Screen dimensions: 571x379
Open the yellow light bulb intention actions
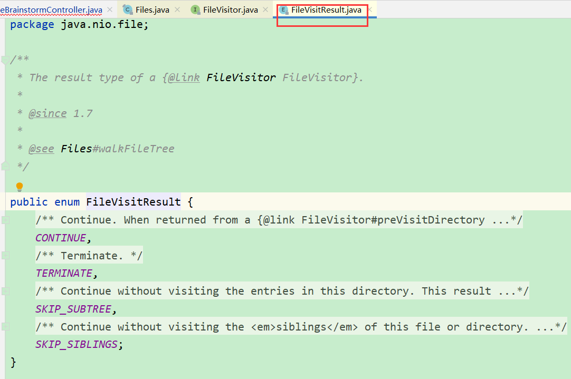(x=20, y=187)
